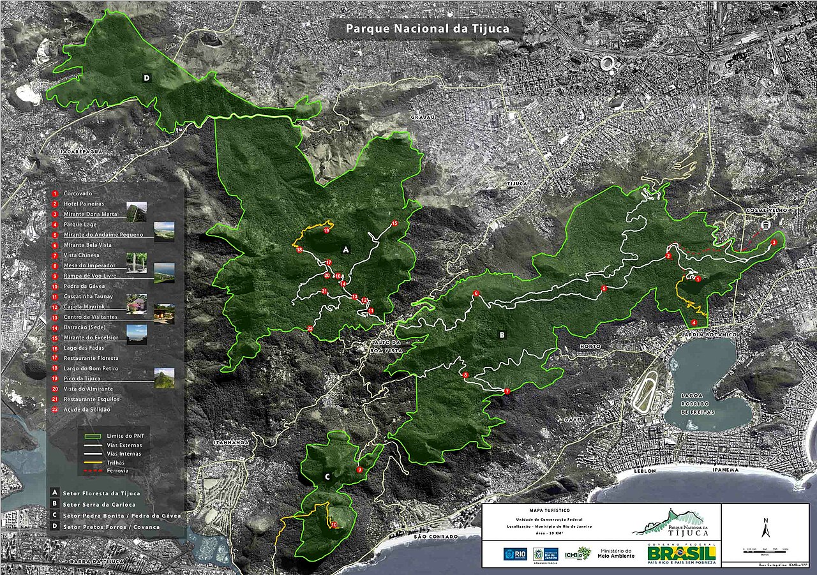Click marker 7 for Vista Chinesa
This screenshot has height=575, width=817.
(x=507, y=391)
